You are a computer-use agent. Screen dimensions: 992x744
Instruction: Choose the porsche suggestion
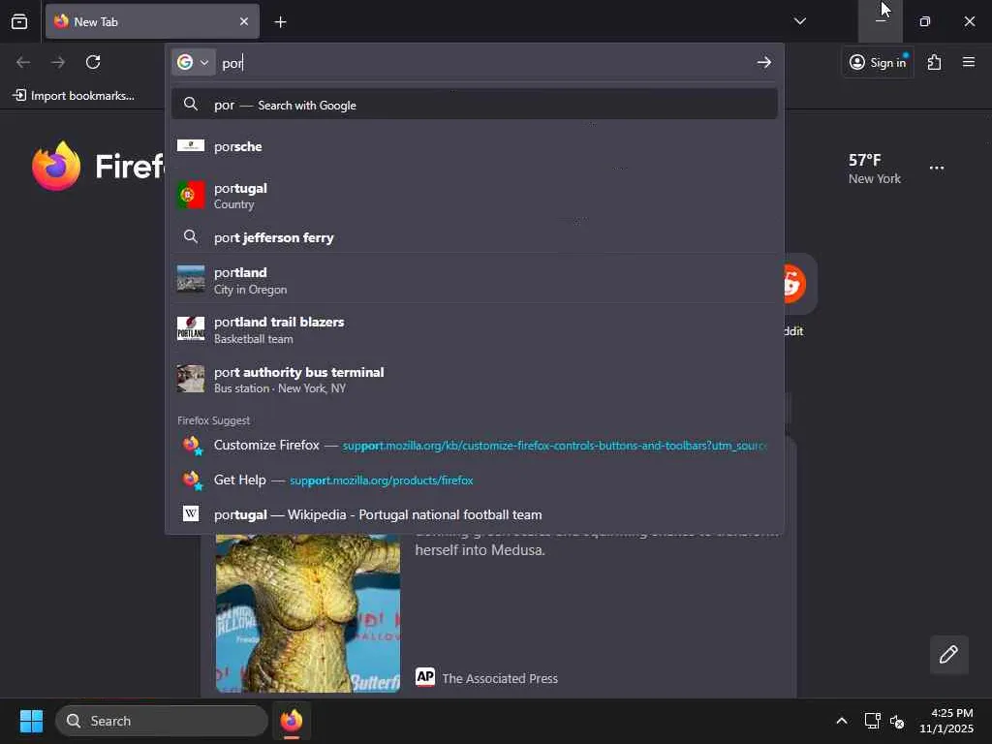[x=475, y=146]
